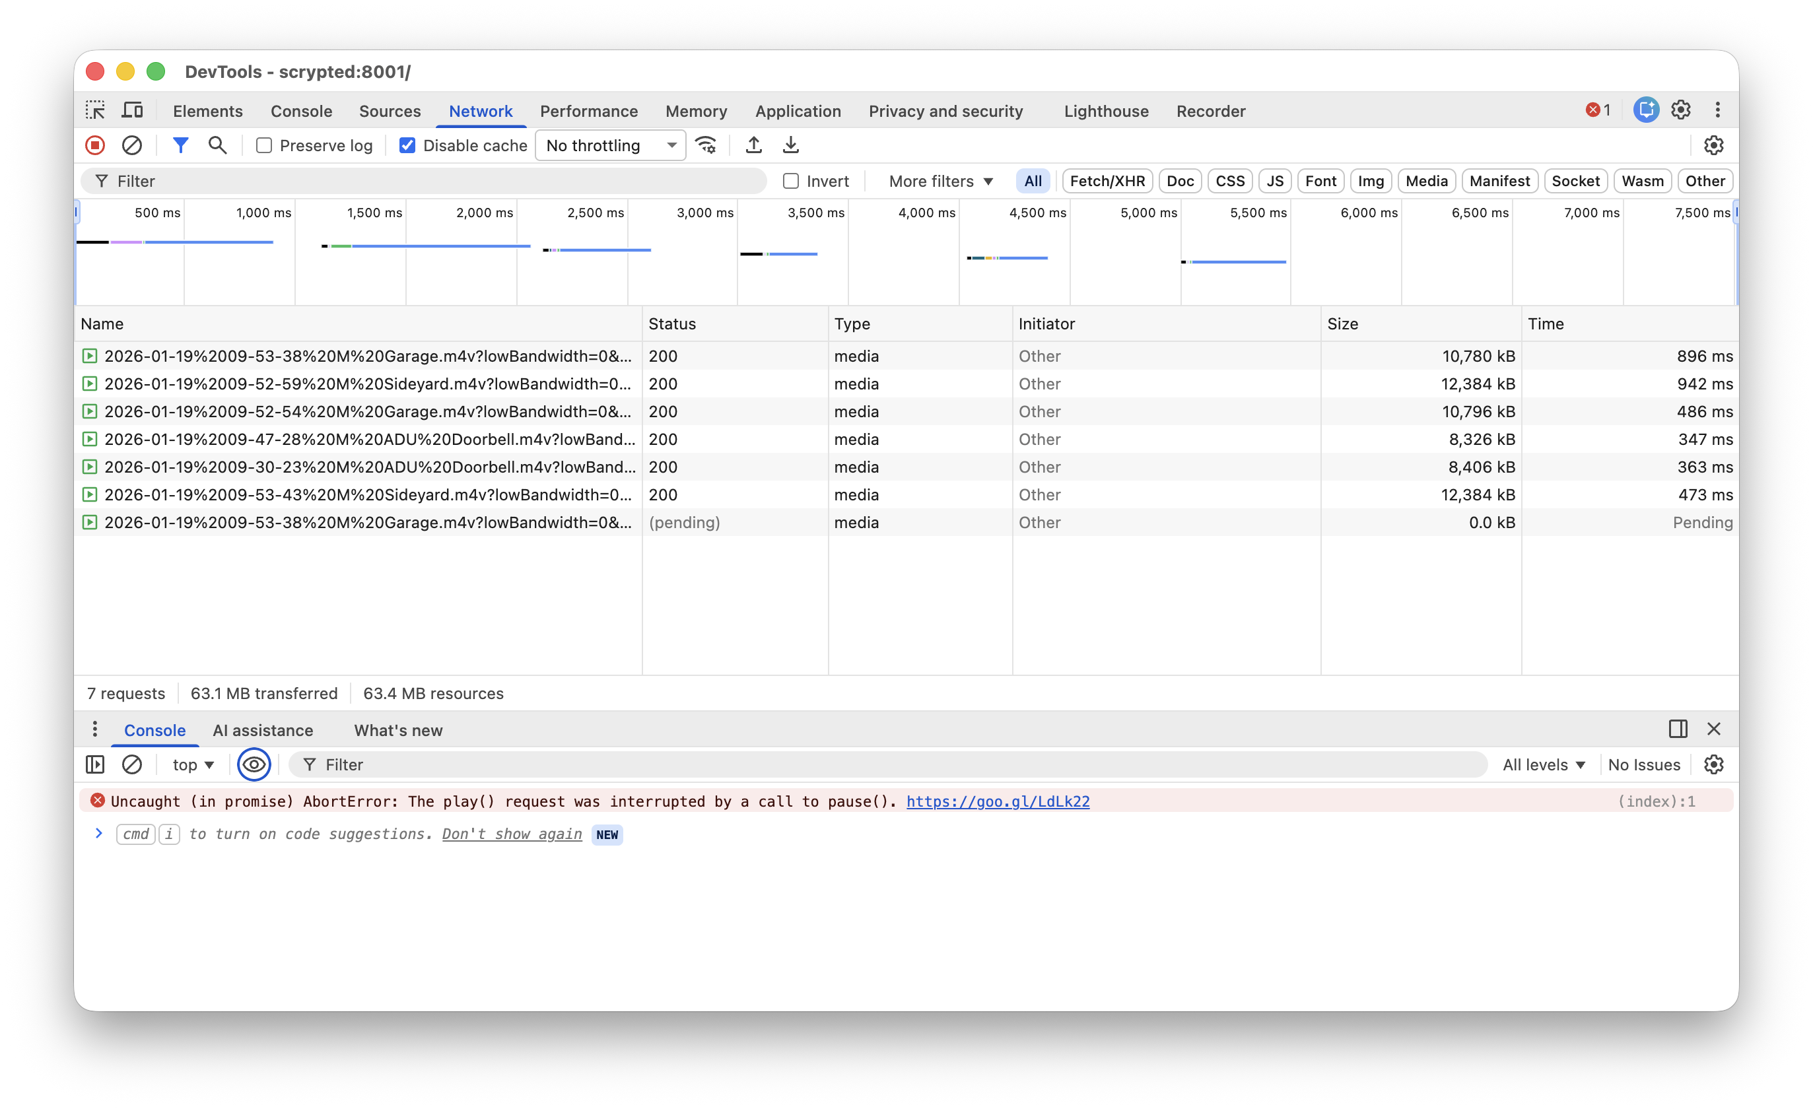Expand the More filters menu
The width and height of the screenshot is (1813, 1109).
(x=940, y=181)
